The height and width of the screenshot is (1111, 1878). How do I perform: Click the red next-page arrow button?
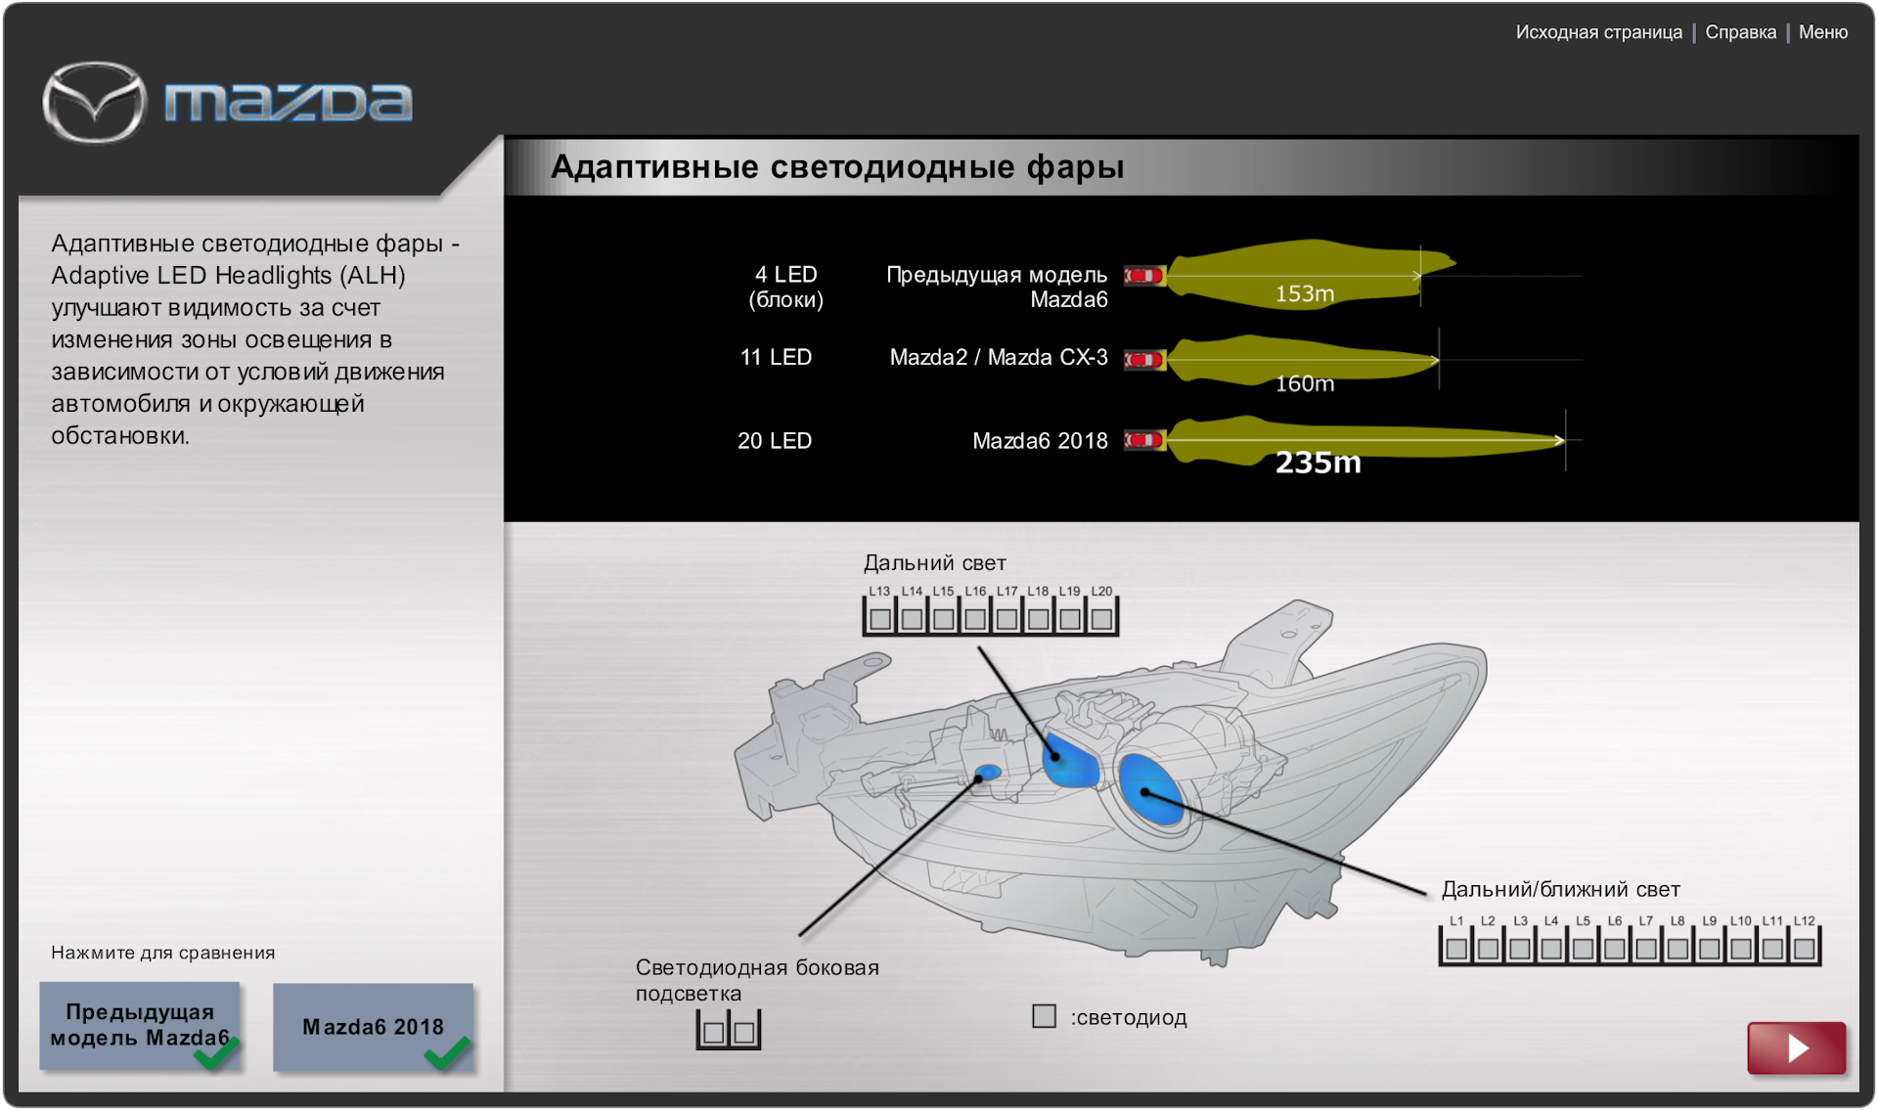pos(1796,1048)
